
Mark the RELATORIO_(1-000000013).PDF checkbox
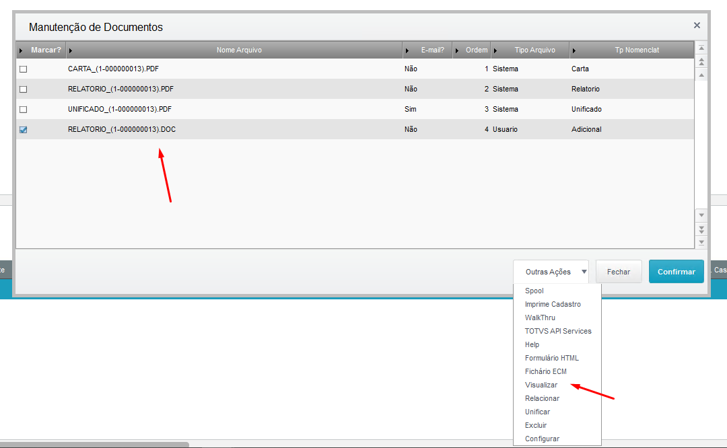point(24,89)
